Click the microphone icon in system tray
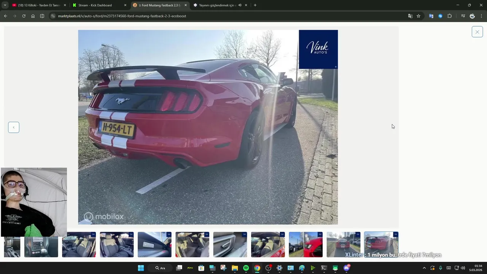The image size is (487, 274). tap(441, 268)
